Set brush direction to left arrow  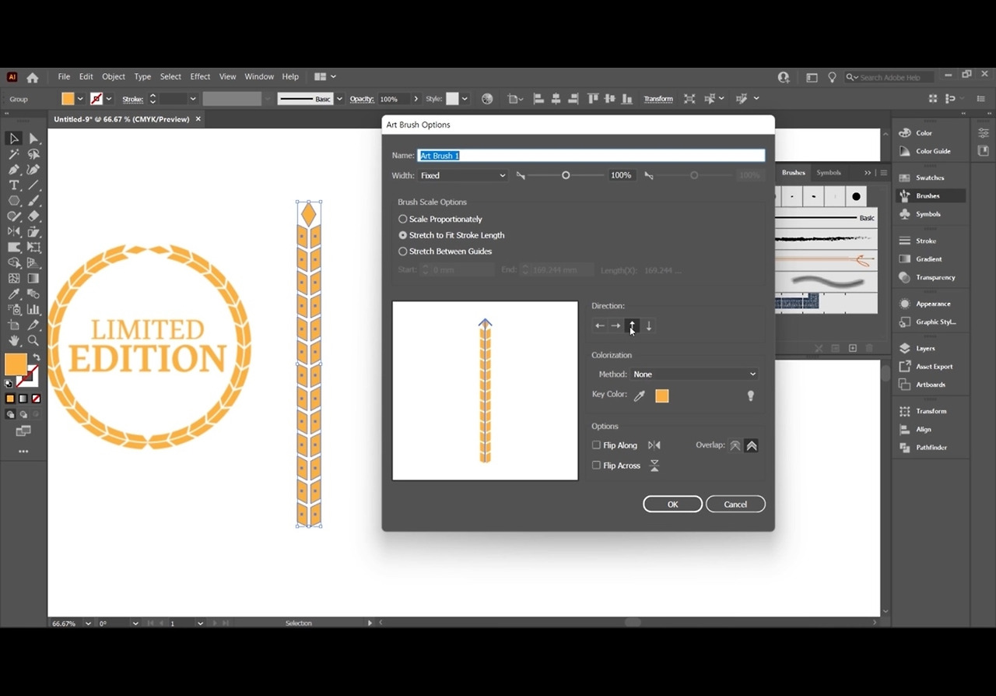pos(599,326)
